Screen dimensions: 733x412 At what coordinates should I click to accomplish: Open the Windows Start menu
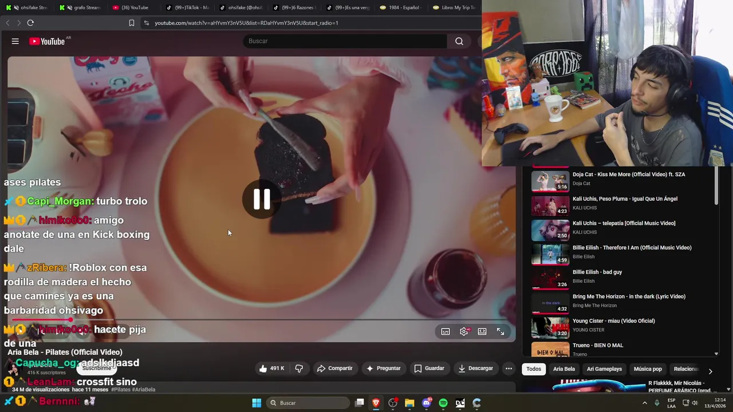[x=257, y=403]
